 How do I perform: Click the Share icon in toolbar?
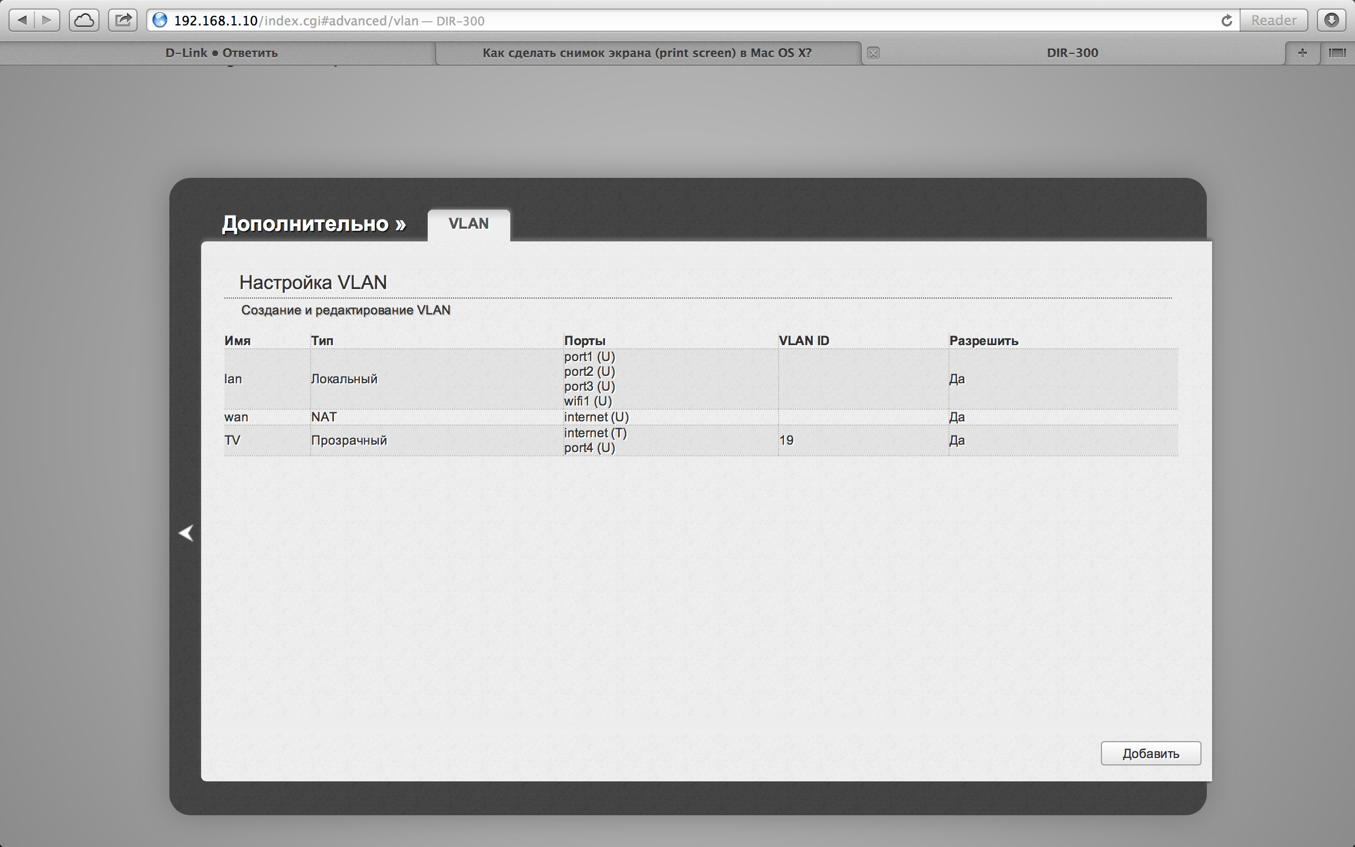point(123,21)
